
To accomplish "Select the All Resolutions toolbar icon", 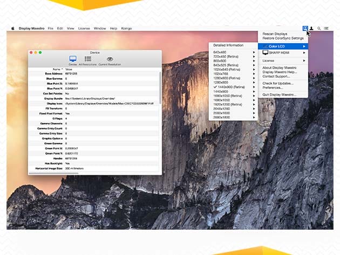I will pos(87,59).
